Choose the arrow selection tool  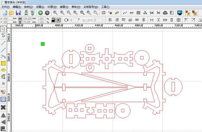[3, 29]
